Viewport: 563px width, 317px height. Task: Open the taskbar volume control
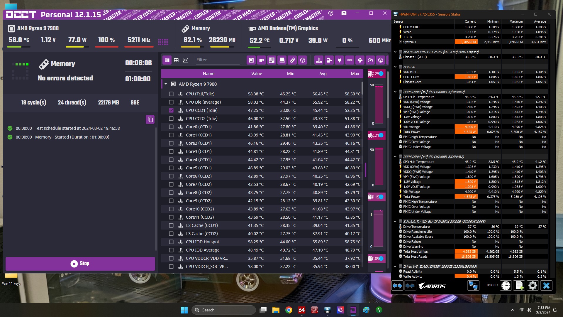point(529,310)
